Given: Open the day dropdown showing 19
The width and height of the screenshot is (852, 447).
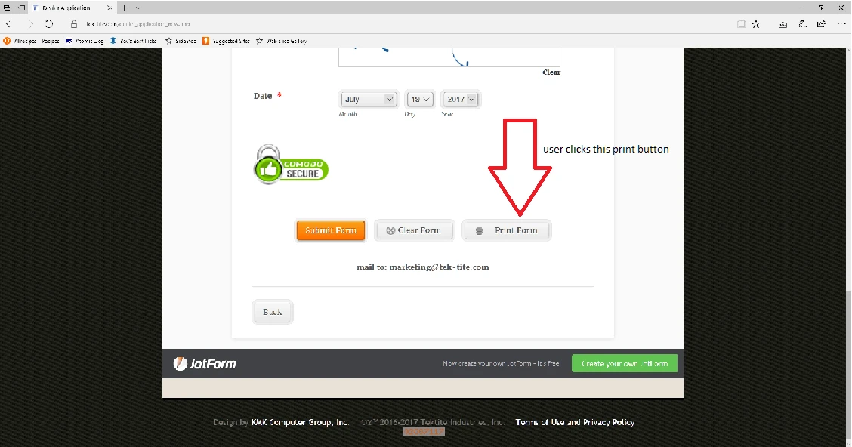Looking at the screenshot, I should 419,98.
